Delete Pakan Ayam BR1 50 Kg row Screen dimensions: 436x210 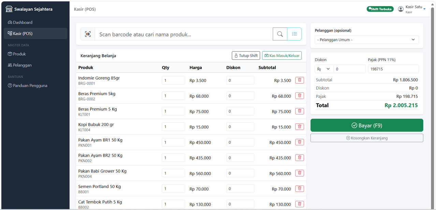300,142
